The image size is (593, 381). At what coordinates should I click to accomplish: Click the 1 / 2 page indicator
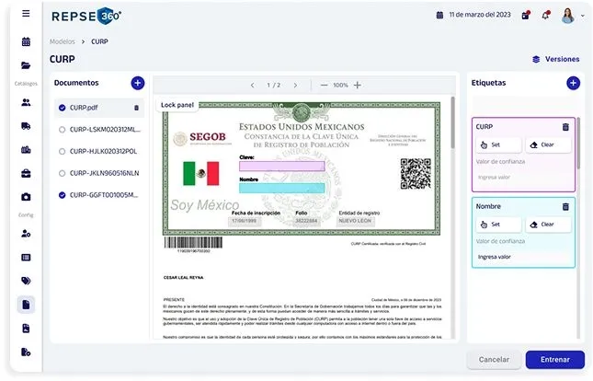tap(274, 86)
